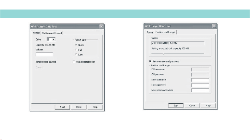Screen dimensions: 250x140
Task: Close the right MP3 Player Disk Tool window
Action: coord(214,26)
